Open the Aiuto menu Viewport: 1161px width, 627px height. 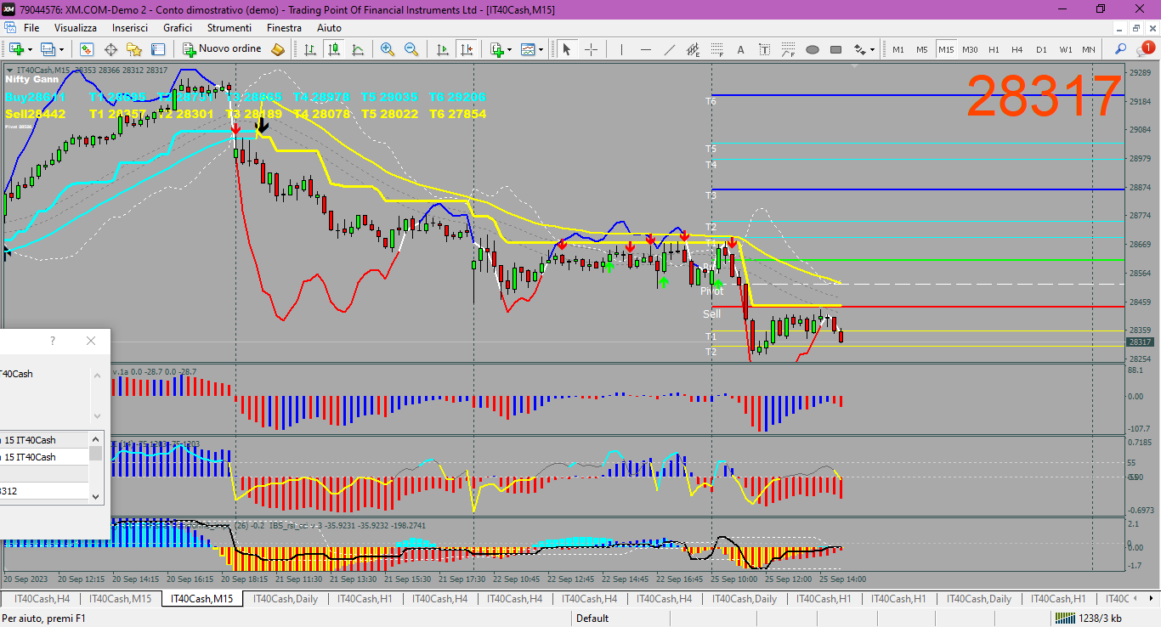tap(329, 28)
